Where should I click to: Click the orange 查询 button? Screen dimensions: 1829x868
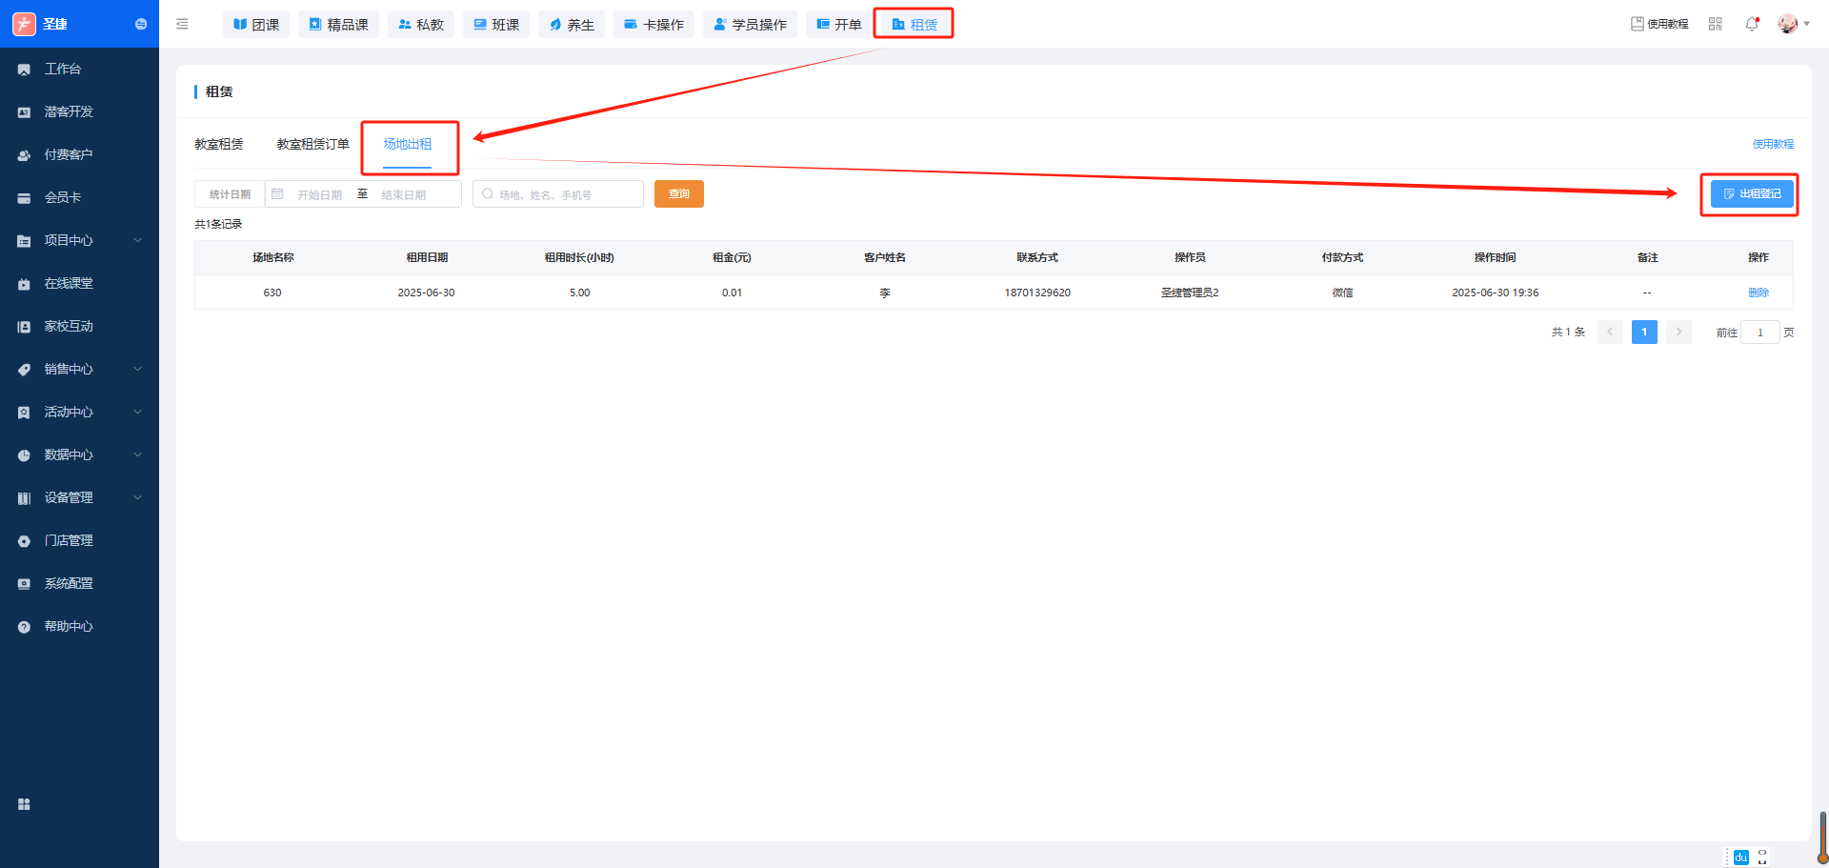[x=678, y=194]
